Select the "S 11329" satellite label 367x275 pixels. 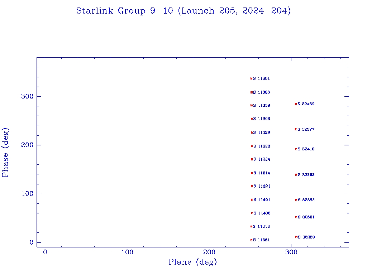click(x=261, y=132)
